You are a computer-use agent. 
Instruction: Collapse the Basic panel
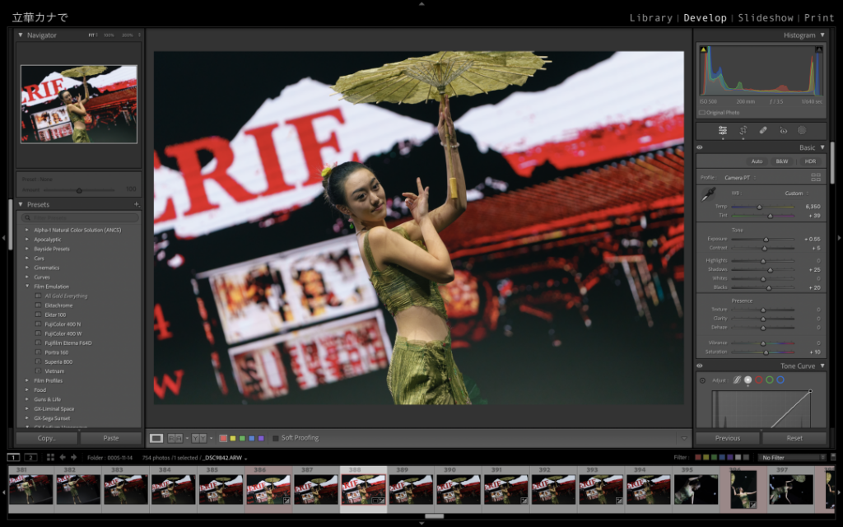point(822,147)
